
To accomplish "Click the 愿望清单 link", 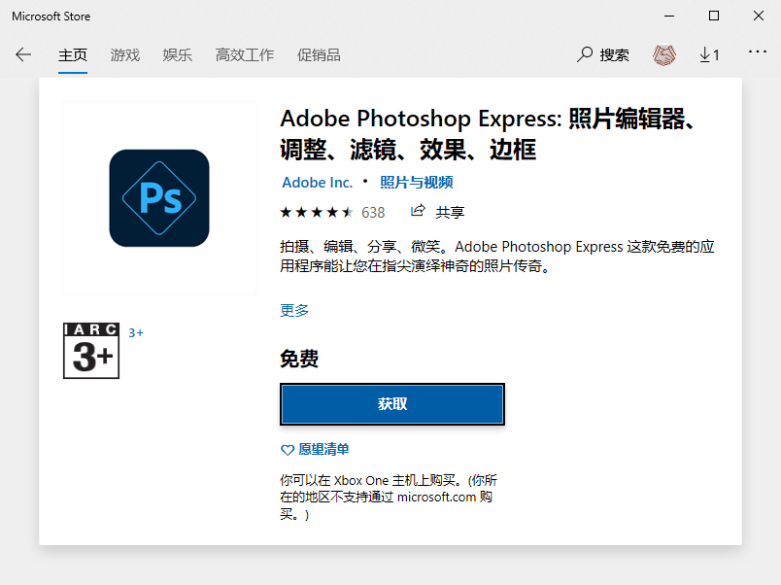I will [323, 450].
